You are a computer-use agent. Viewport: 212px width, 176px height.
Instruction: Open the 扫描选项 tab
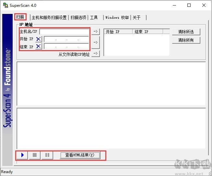click(x=78, y=17)
